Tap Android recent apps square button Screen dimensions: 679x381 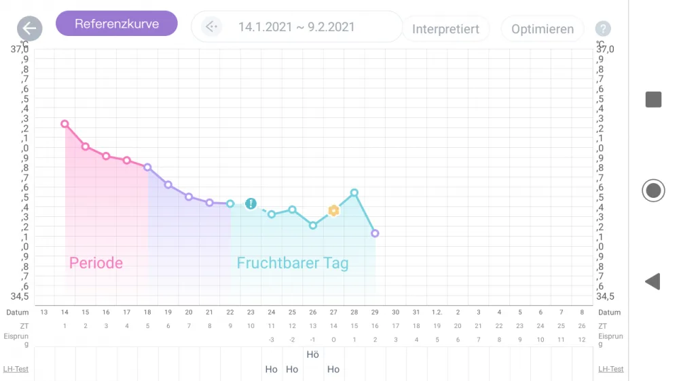click(653, 100)
